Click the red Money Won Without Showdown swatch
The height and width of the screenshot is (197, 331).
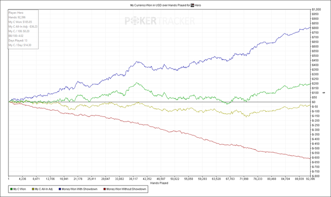click(x=105, y=189)
